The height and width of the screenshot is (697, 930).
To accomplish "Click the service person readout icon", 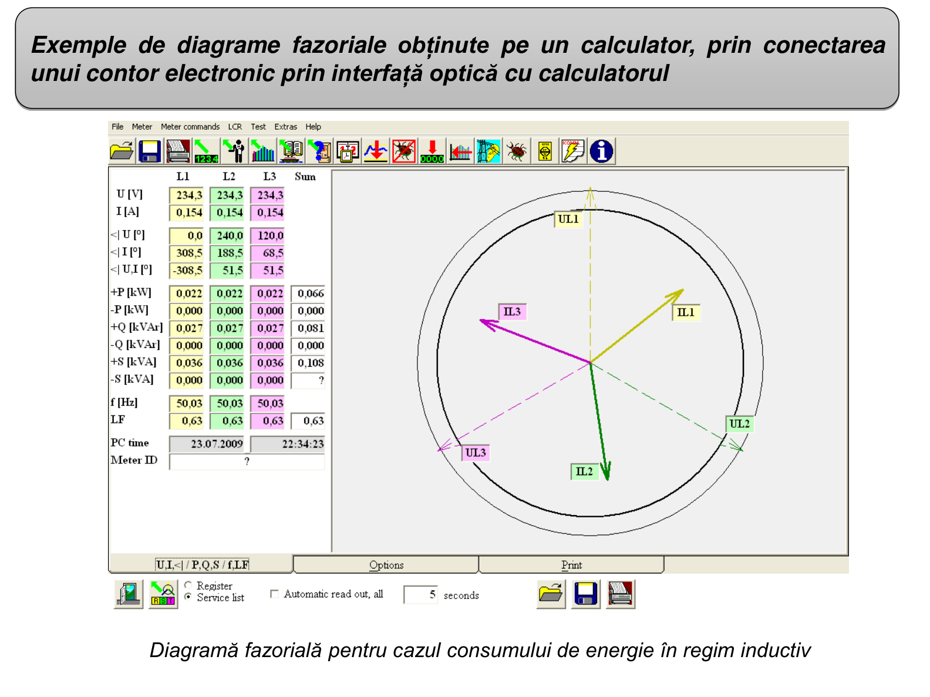I will [x=234, y=151].
